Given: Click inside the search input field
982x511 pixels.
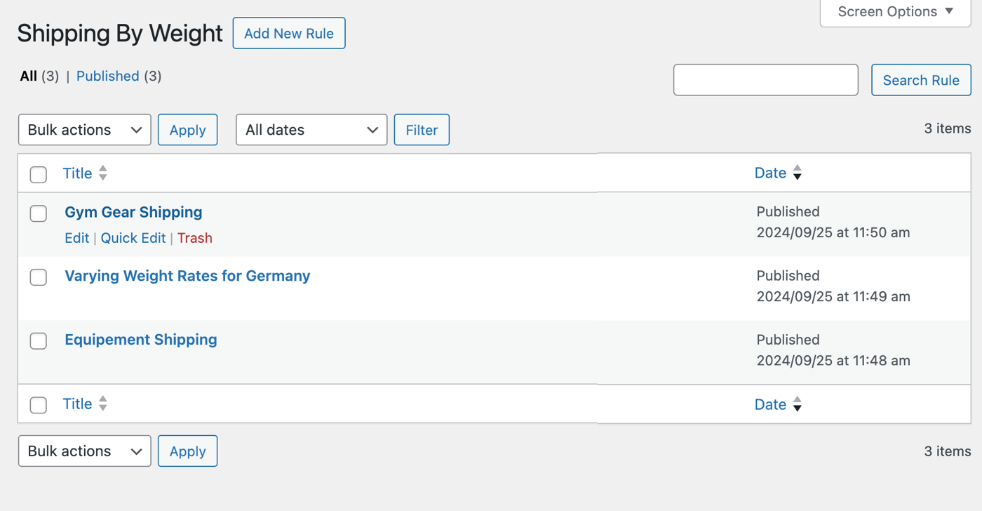Looking at the screenshot, I should [x=765, y=79].
